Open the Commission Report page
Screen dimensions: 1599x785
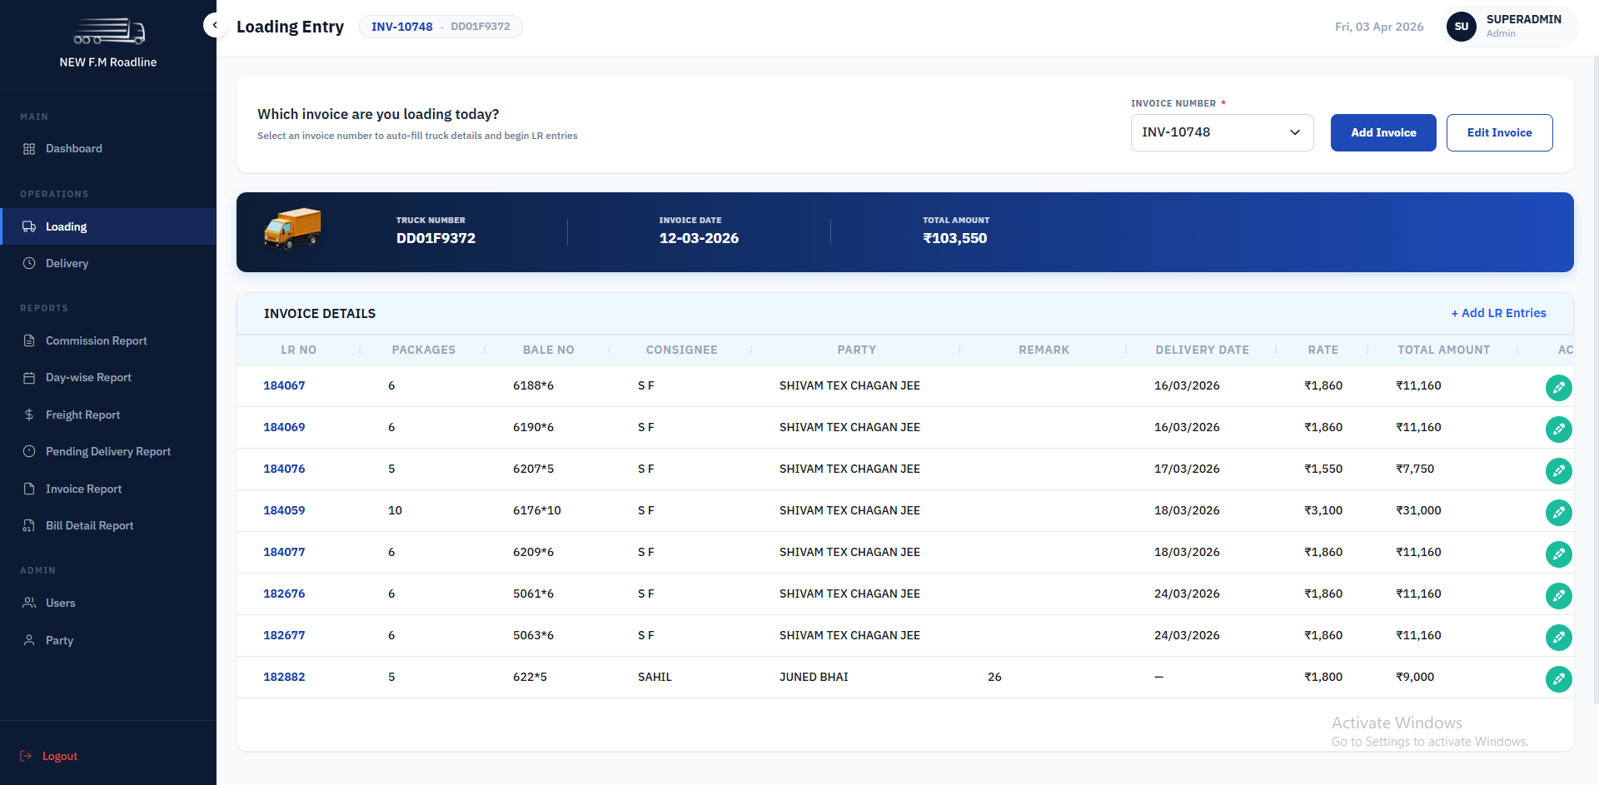96,340
